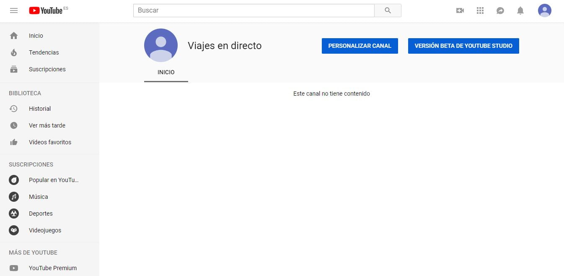Click the YouTube logo

(x=46, y=10)
